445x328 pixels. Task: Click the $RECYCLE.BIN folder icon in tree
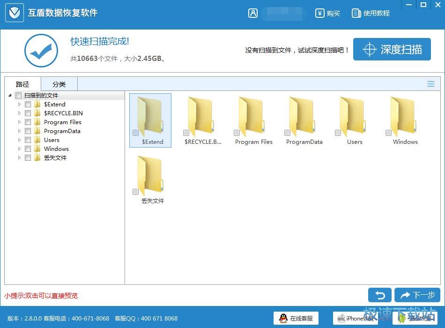pyautogui.click(x=37, y=113)
